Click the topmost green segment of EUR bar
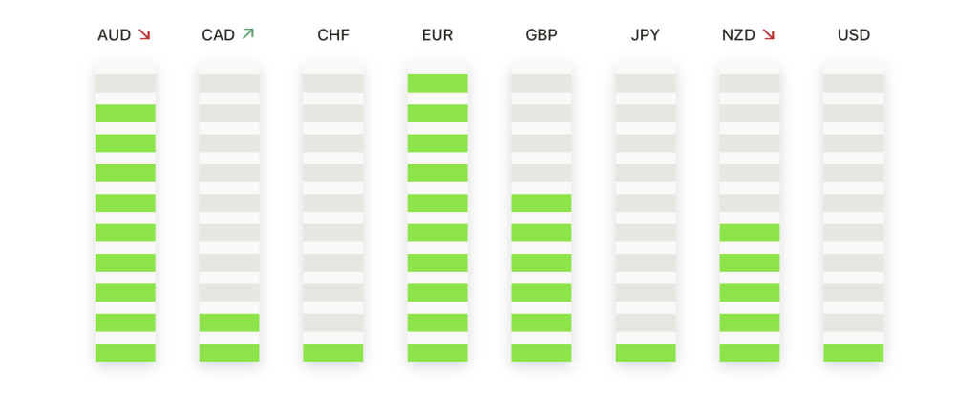 pyautogui.click(x=437, y=83)
